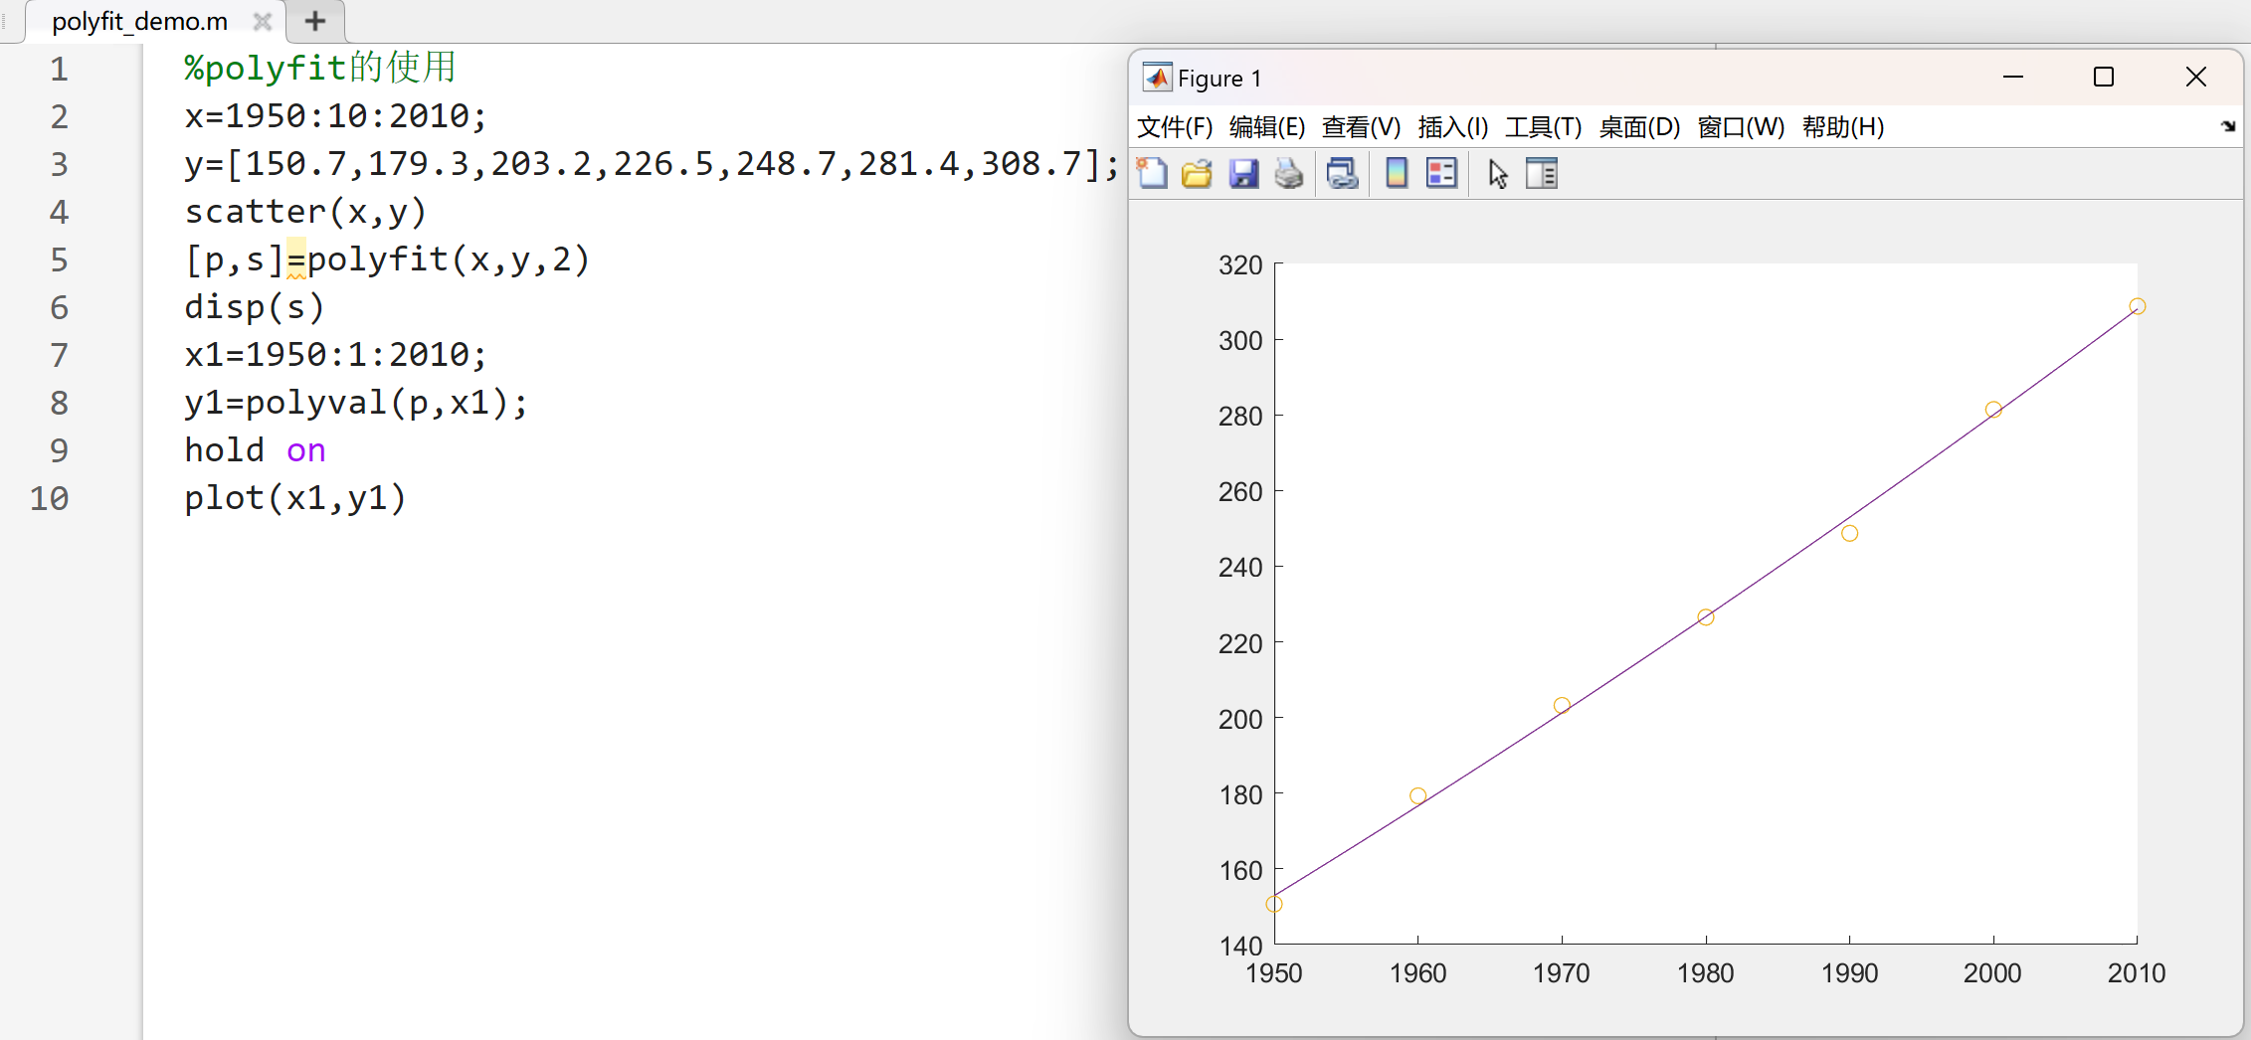
Task: Open the Property Inspector icon
Action: pos(1542,174)
